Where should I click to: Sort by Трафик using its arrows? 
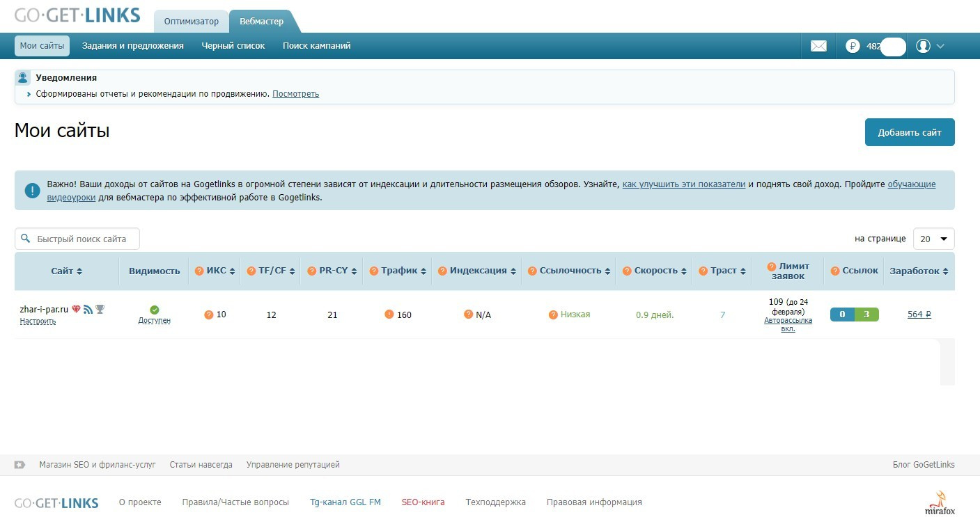click(x=423, y=271)
